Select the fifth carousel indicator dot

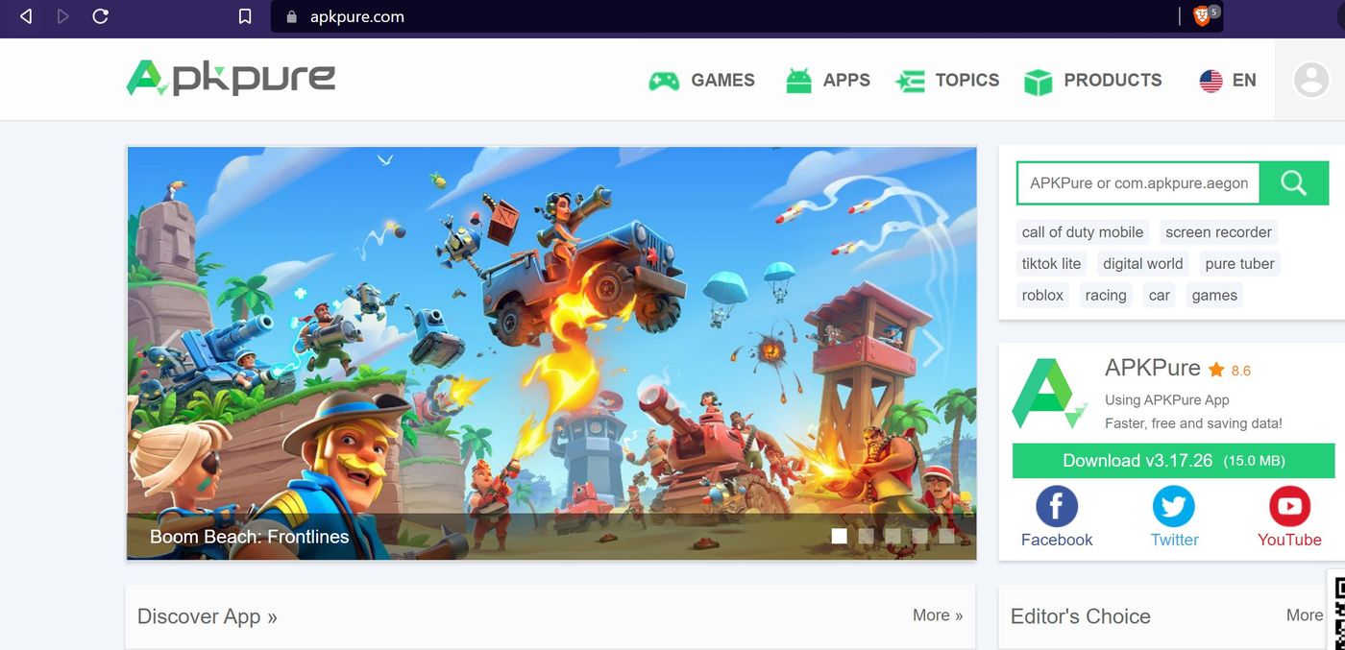(946, 536)
